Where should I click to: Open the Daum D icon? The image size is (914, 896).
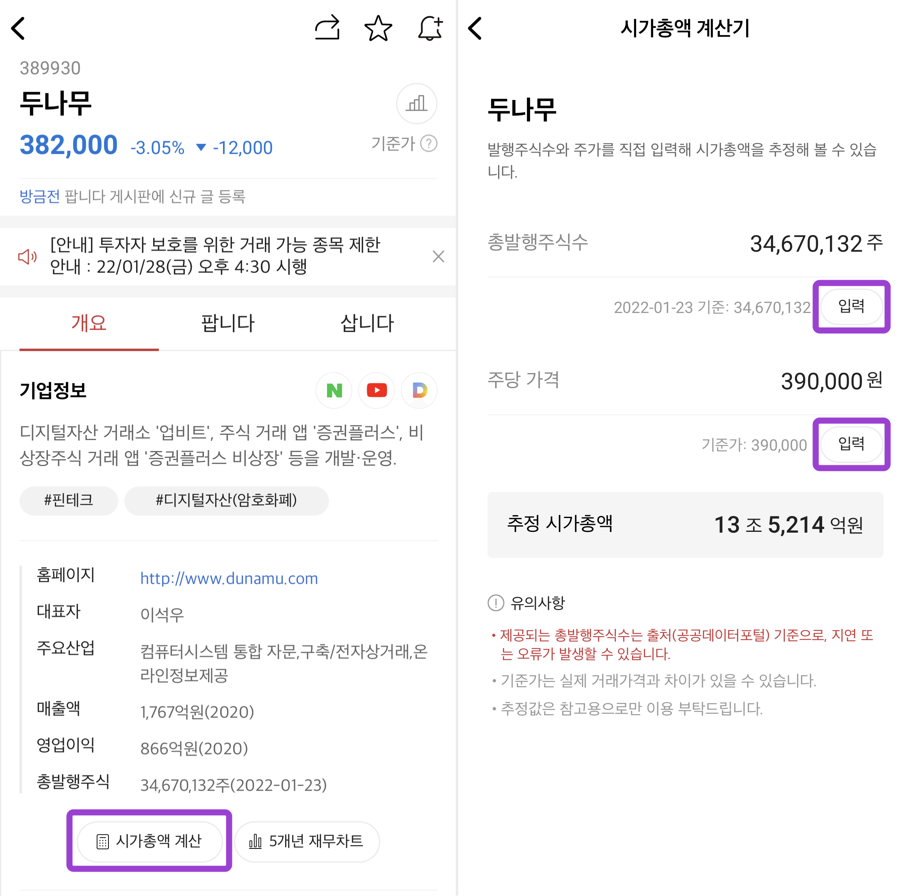tap(419, 391)
